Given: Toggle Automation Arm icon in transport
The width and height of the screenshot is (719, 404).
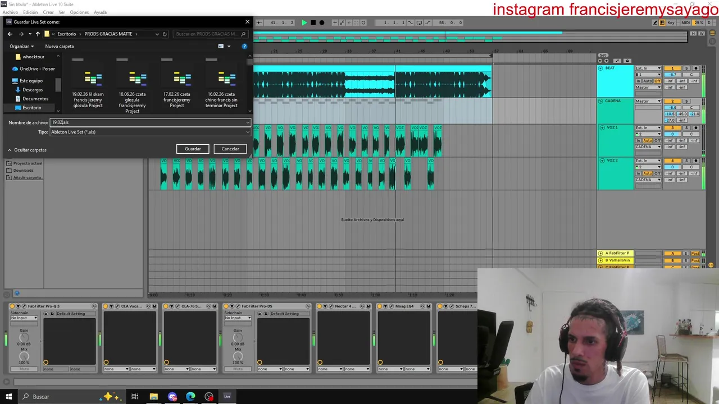Looking at the screenshot, I should point(342,22).
